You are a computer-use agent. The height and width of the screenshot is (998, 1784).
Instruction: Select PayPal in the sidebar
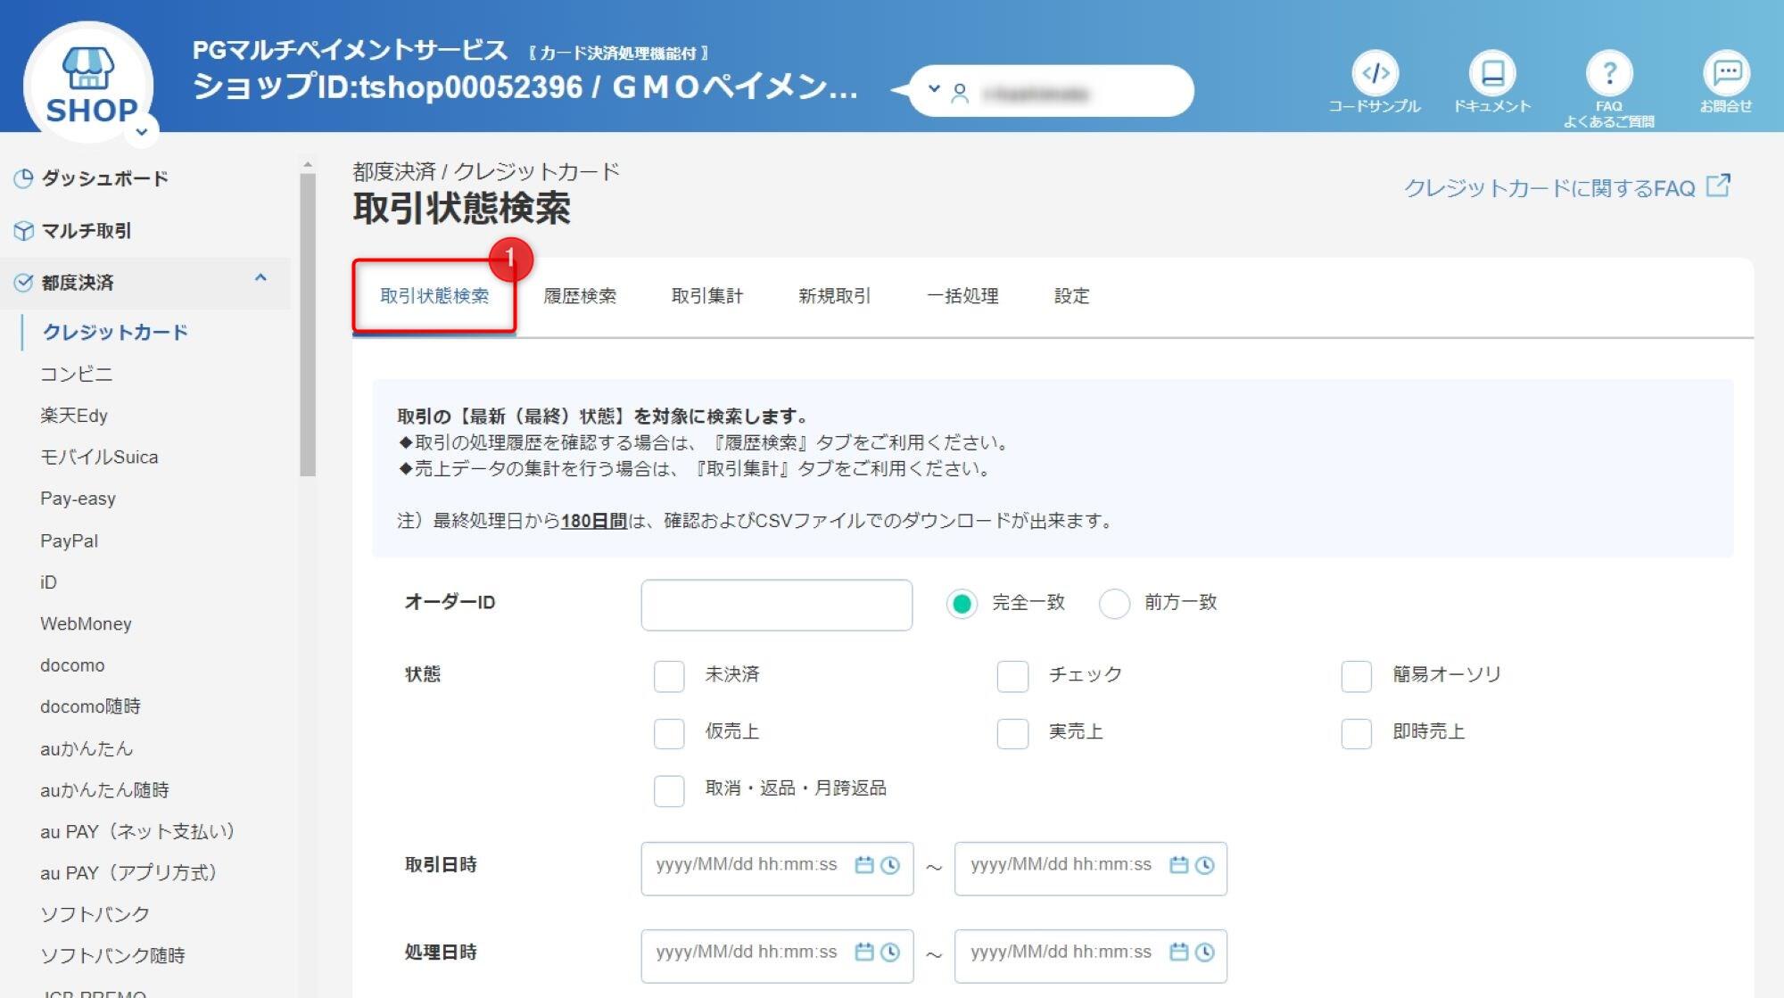(x=69, y=540)
